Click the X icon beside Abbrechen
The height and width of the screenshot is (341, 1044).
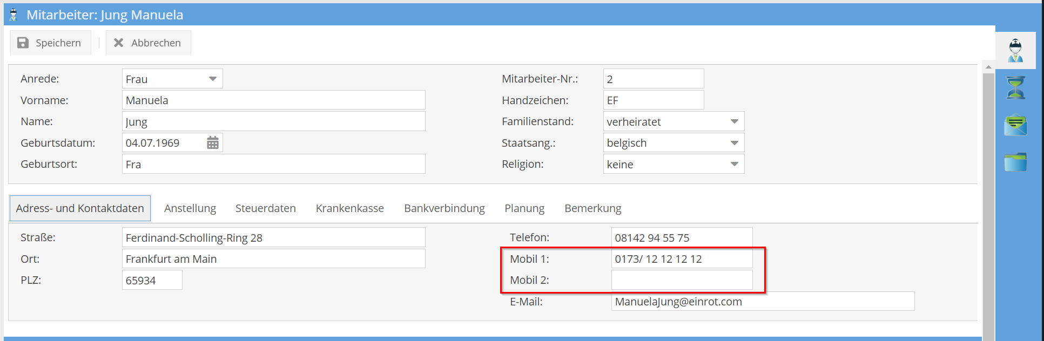pos(119,43)
